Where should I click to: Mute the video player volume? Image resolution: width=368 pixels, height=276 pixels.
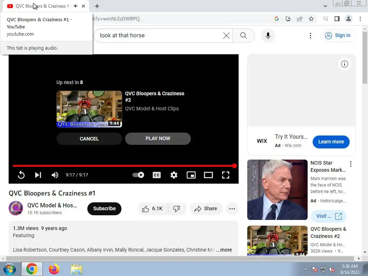(x=55, y=175)
